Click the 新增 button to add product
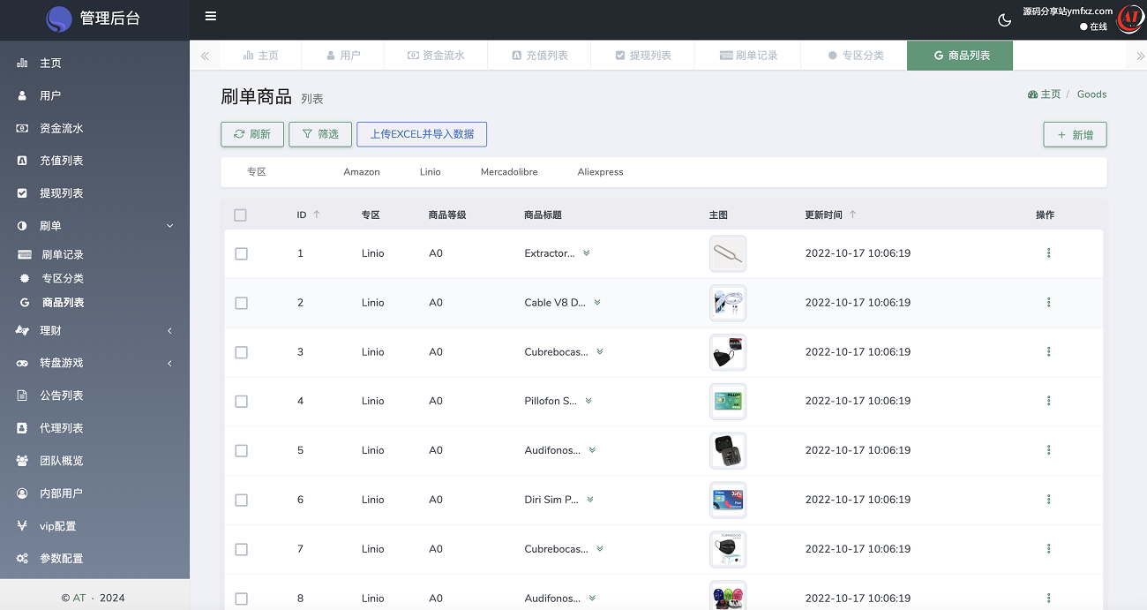Viewport: 1147px width, 610px height. coord(1075,135)
